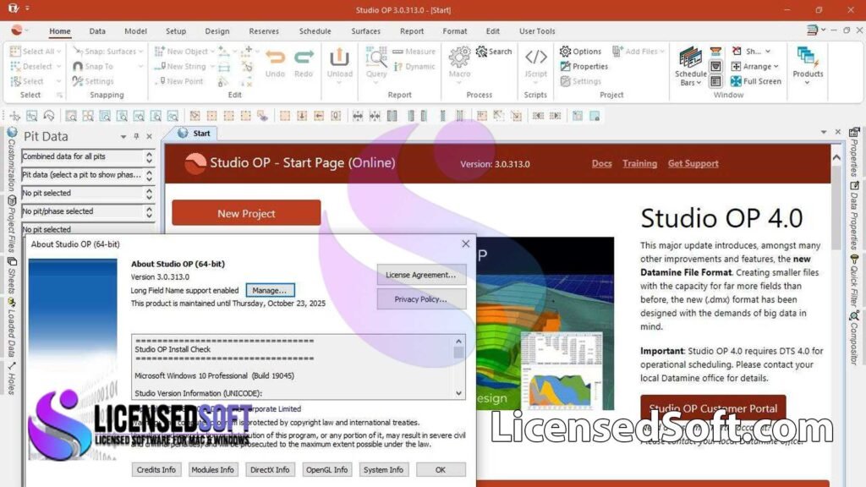Open the Project Files side panel
This screenshot has height=487, width=866.
tap(12, 224)
